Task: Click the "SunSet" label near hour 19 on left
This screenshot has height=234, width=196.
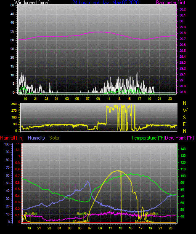Action: pyautogui.click(x=31, y=214)
